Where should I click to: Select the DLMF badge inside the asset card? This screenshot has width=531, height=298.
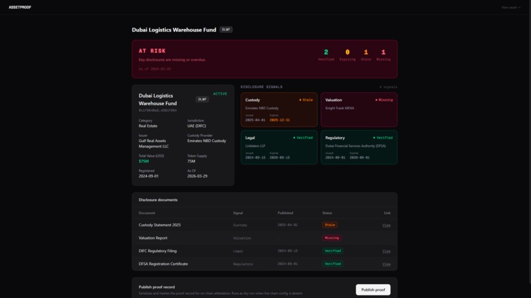coord(202,99)
